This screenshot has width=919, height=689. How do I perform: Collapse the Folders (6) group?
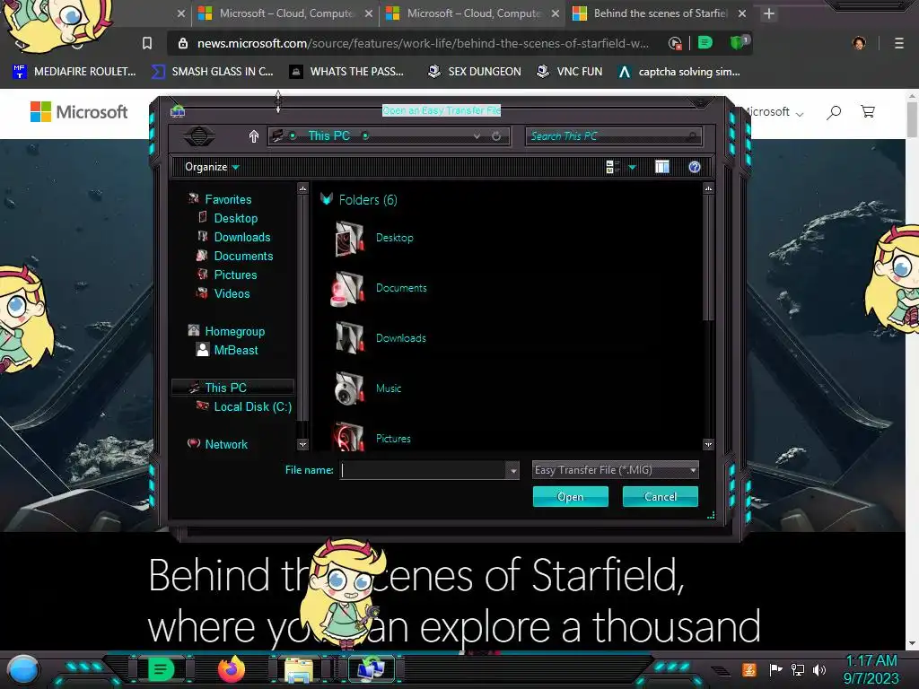(x=327, y=199)
